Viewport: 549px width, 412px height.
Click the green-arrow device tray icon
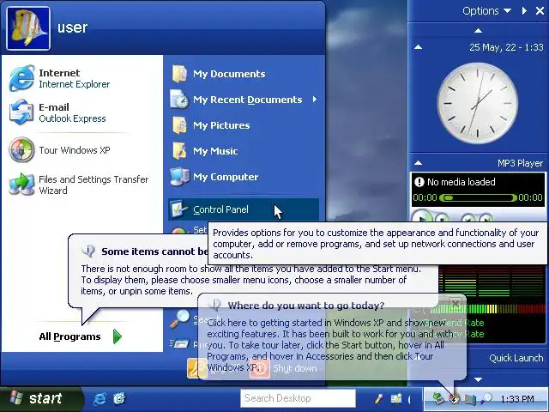tap(437, 398)
